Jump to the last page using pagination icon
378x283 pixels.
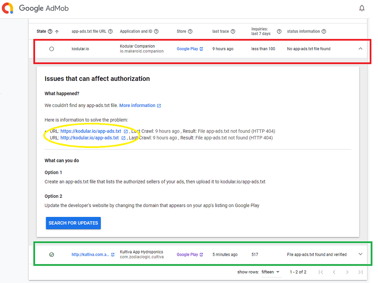(x=360, y=272)
